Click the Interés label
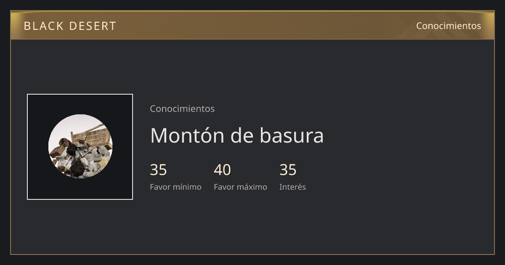 pos(292,187)
